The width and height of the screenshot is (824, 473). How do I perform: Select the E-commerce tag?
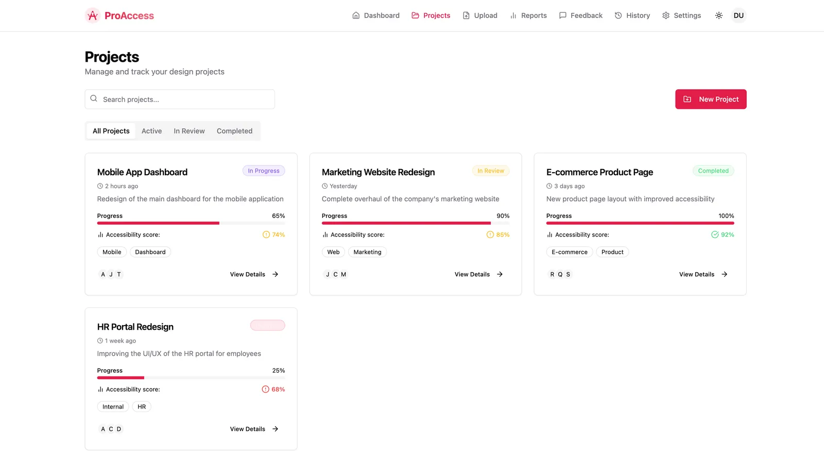coord(570,252)
